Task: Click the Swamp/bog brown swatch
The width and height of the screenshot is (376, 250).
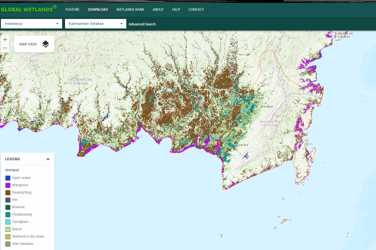Action: point(8,192)
